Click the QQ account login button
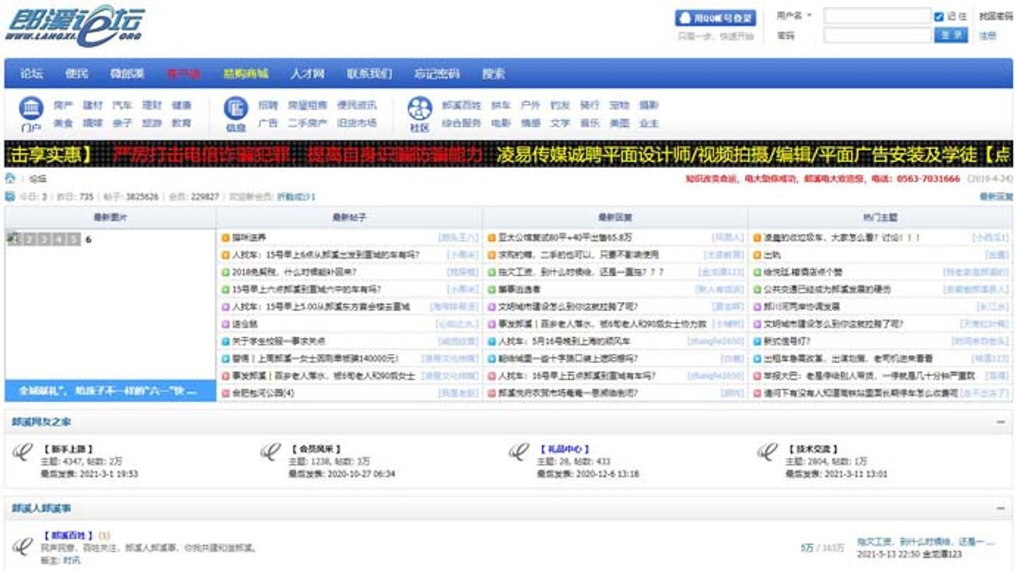This screenshot has width=1016, height=571. (715, 17)
